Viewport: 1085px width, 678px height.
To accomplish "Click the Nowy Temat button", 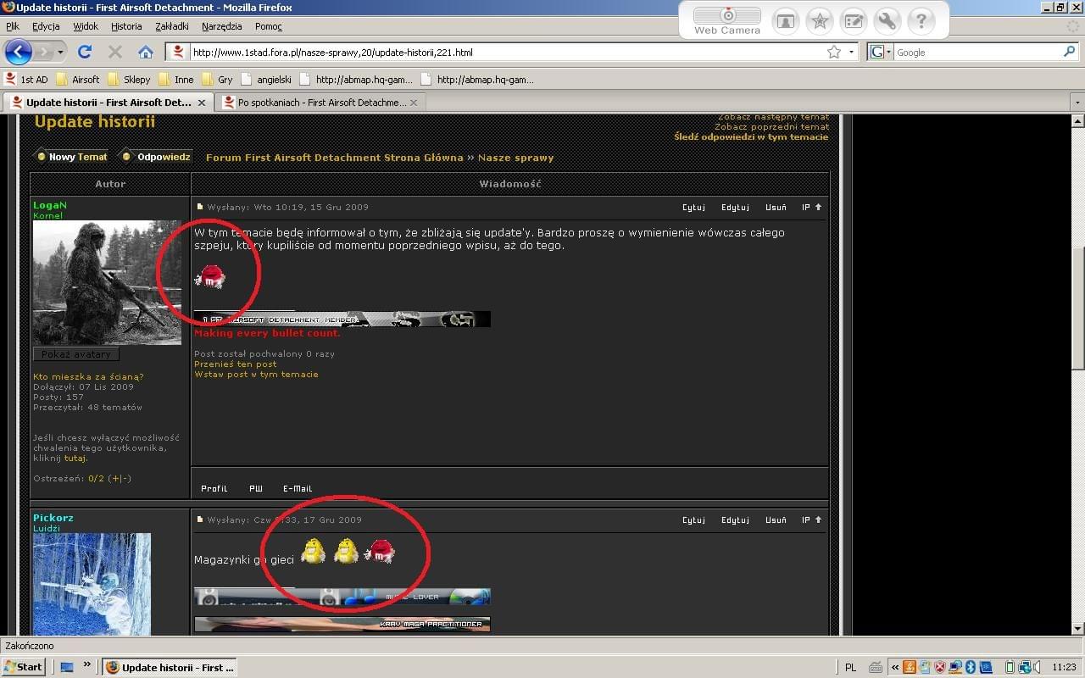I will tap(71, 157).
